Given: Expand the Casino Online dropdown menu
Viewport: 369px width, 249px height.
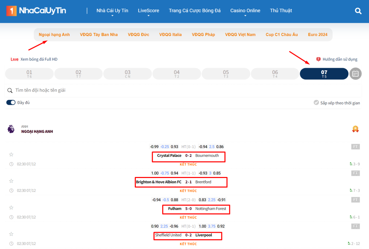Looking at the screenshot, I should pyautogui.click(x=245, y=11).
